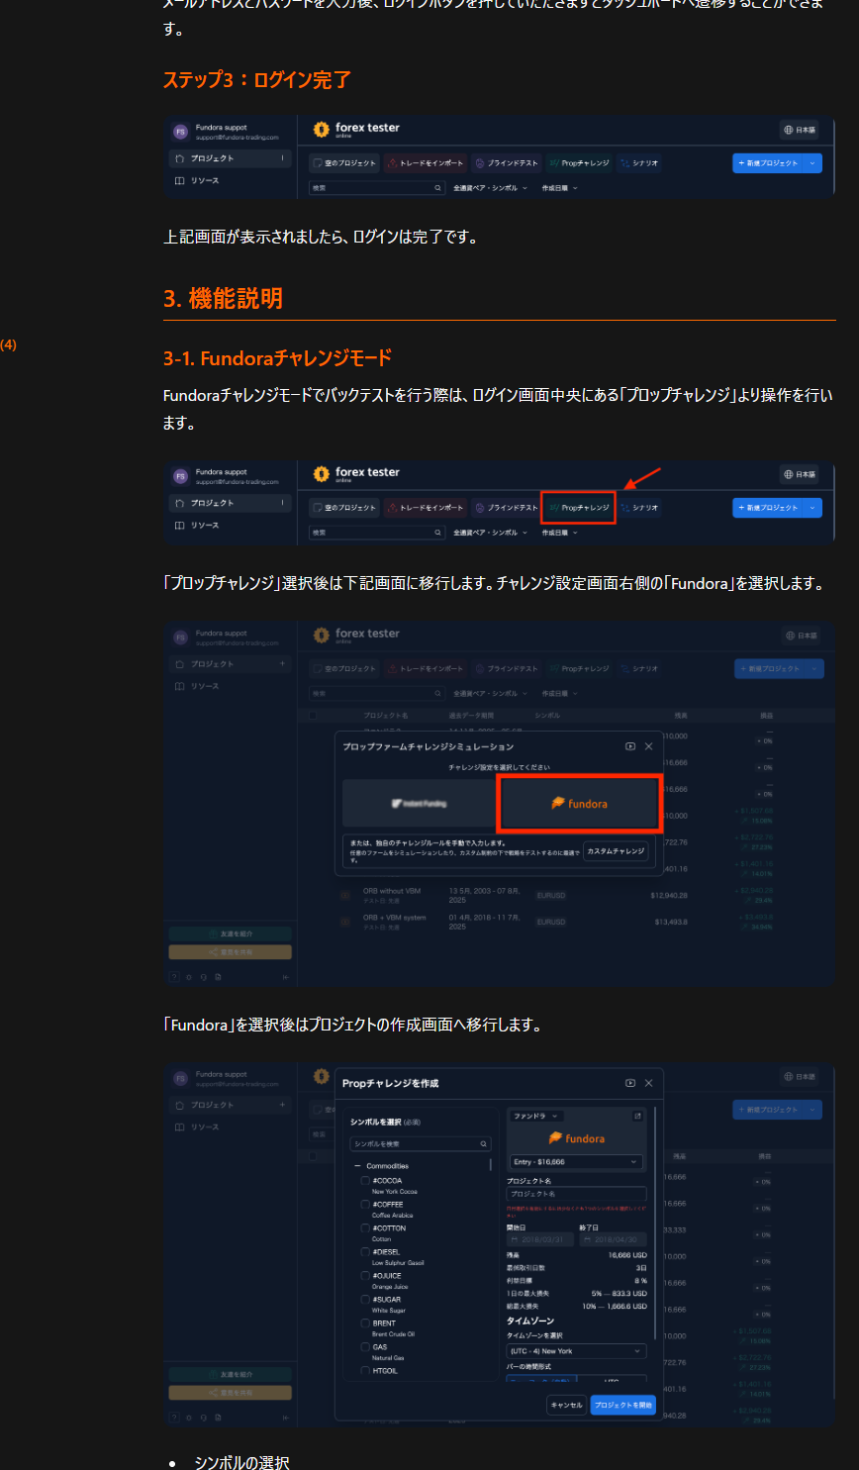This screenshot has width=859, height=1470.
Task: Tick the #COTTON symbol checkbox
Action: (365, 1228)
